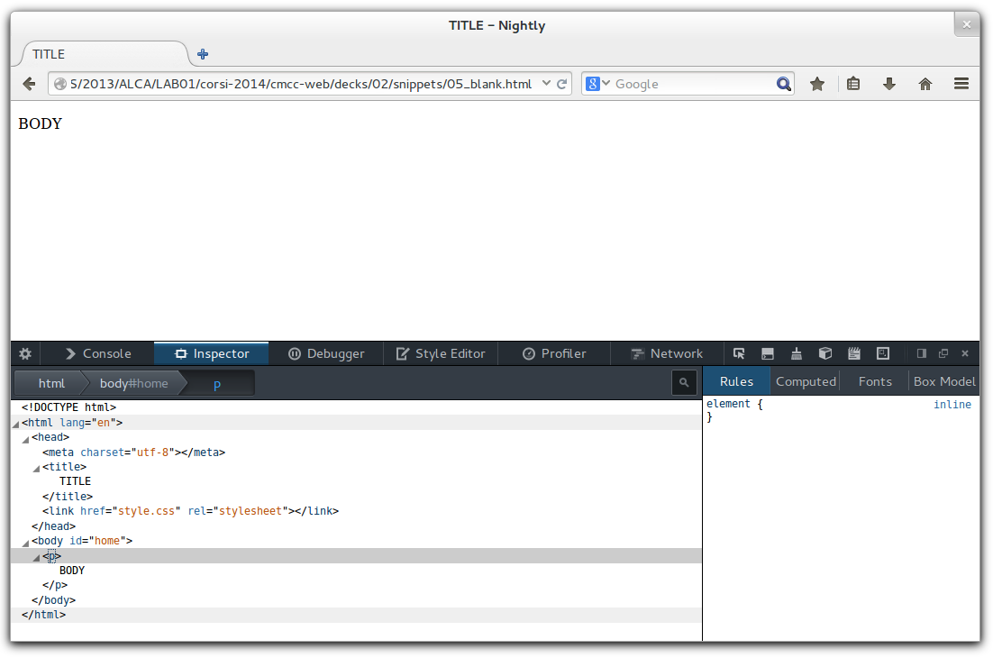
Task: Select the TITLE browser tab
Action: tap(105, 54)
